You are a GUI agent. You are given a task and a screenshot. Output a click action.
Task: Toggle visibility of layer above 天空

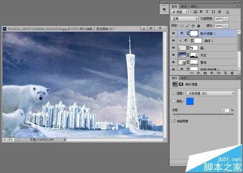click(x=173, y=48)
